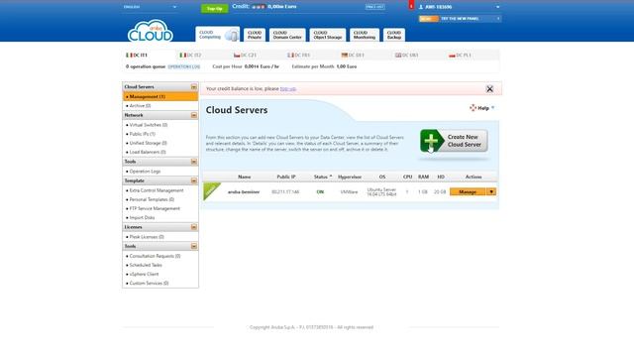The image size is (634, 357).
Task: Select the DC IT1 data center flag
Action: pyautogui.click(x=129, y=56)
